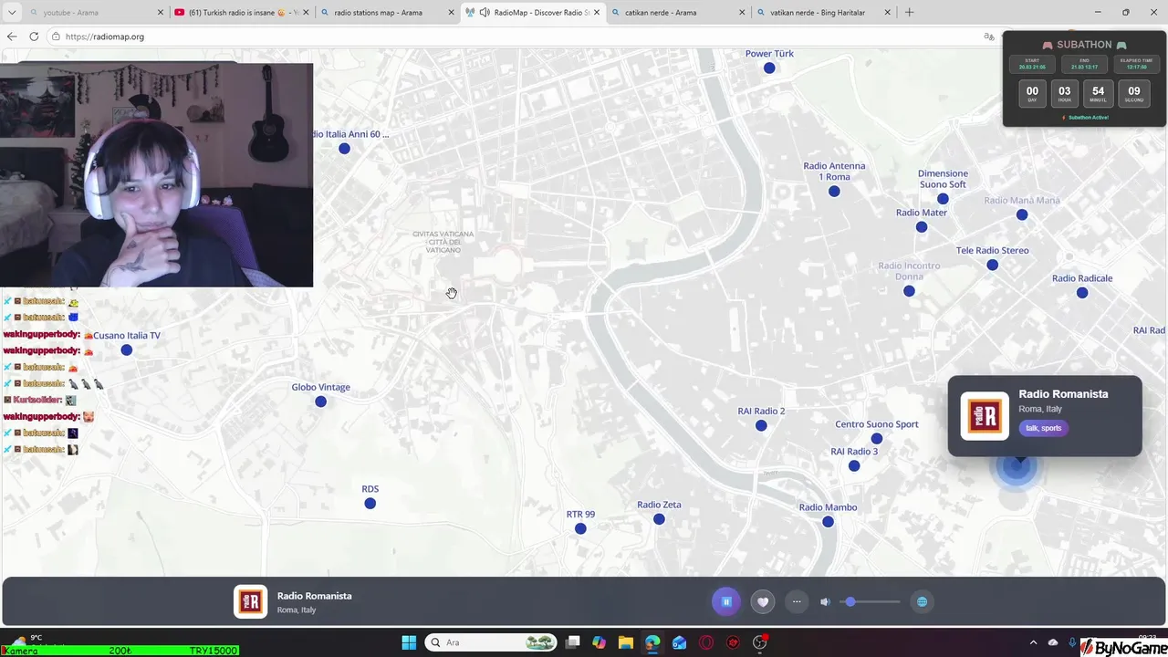Image resolution: width=1168 pixels, height=657 pixels.
Task: Click the Windows taskbar search box
Action: 491,642
